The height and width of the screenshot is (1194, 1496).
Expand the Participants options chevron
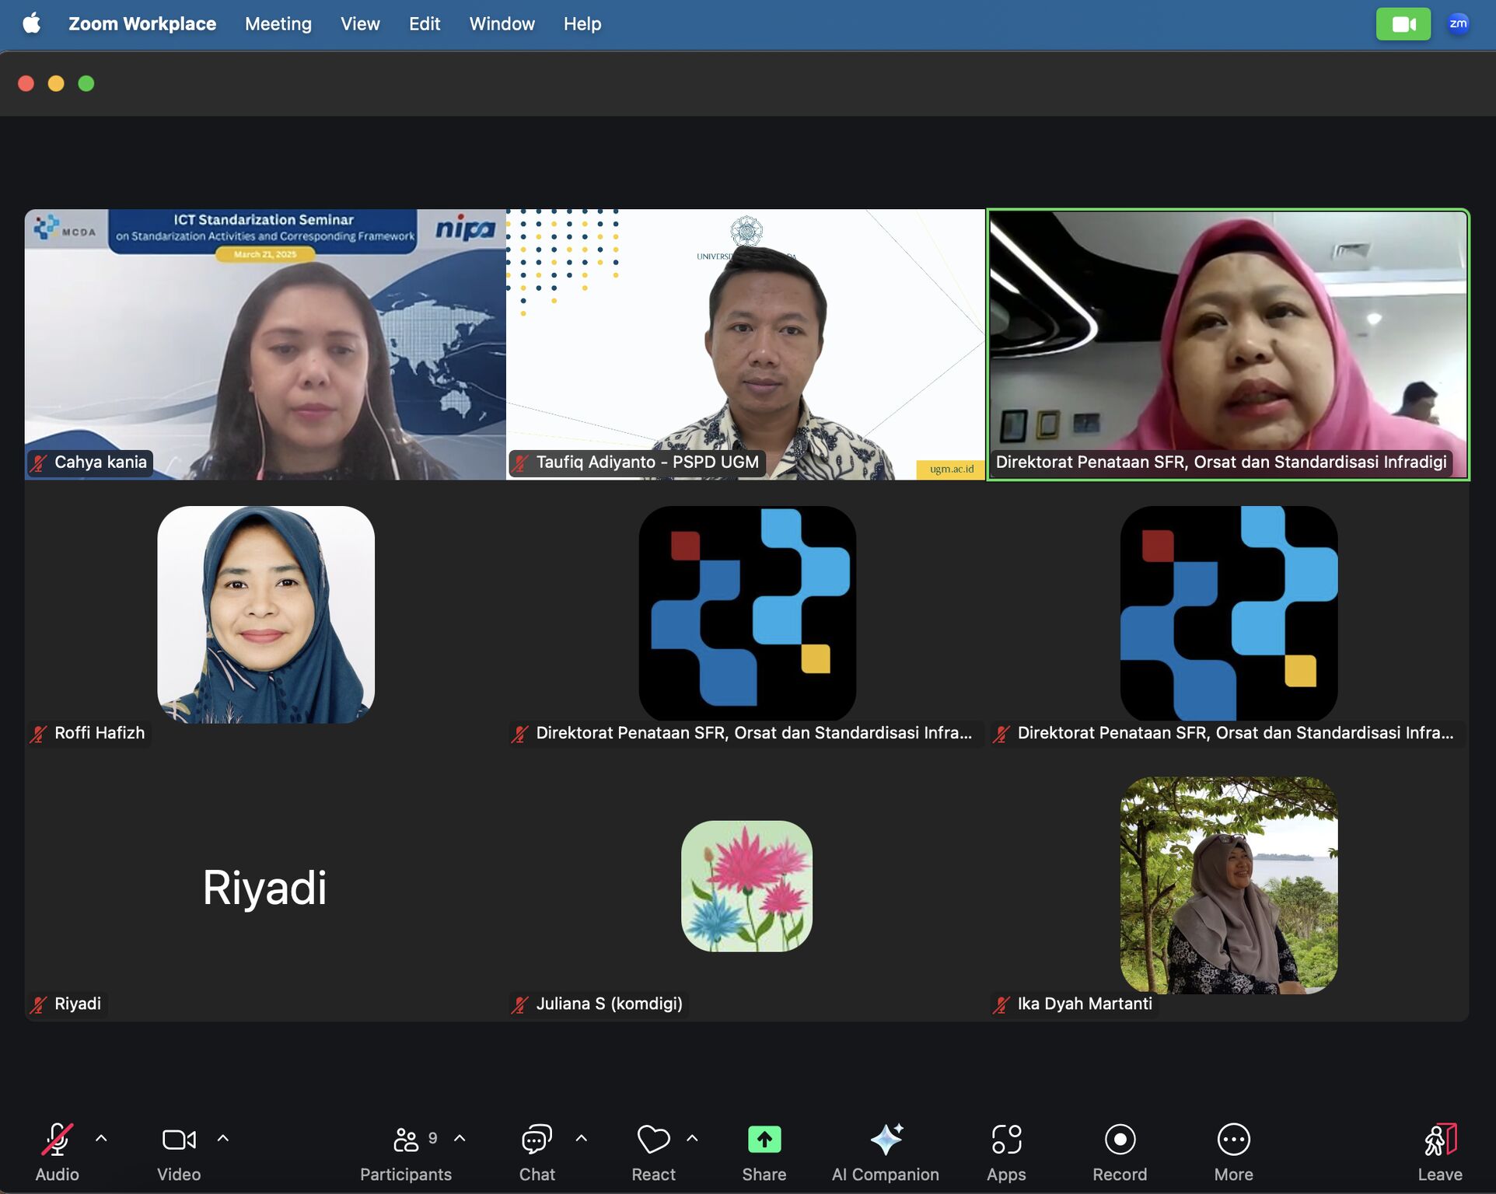click(x=460, y=1138)
